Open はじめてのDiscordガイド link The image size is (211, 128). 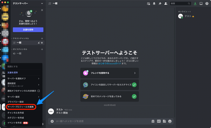coord(109,63)
